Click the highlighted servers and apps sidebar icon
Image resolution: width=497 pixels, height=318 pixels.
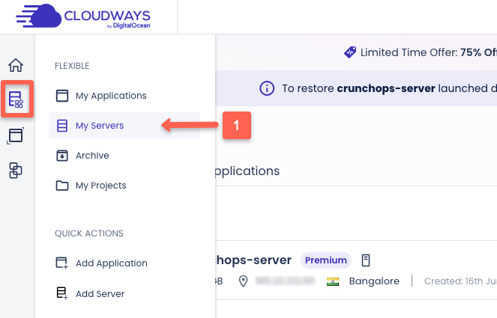(x=16, y=100)
